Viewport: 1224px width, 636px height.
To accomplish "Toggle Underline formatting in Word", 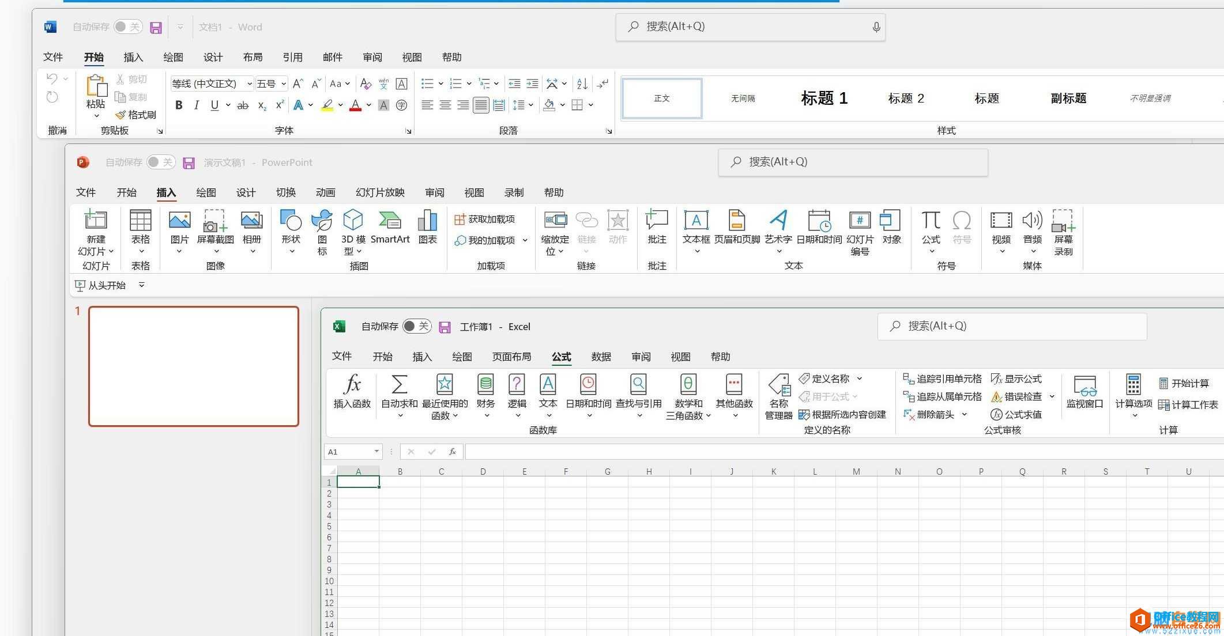I will point(214,105).
